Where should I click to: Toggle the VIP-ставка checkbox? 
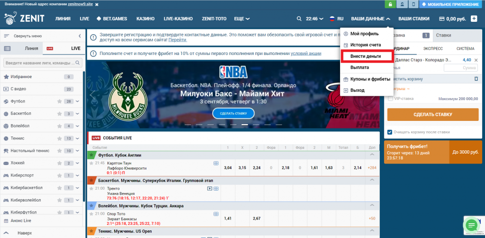tap(390, 99)
